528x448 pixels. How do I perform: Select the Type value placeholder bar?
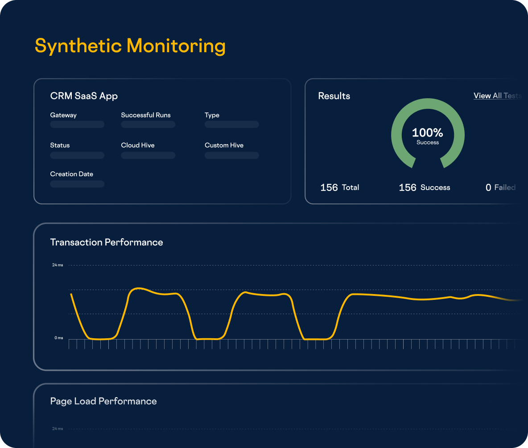pos(231,124)
